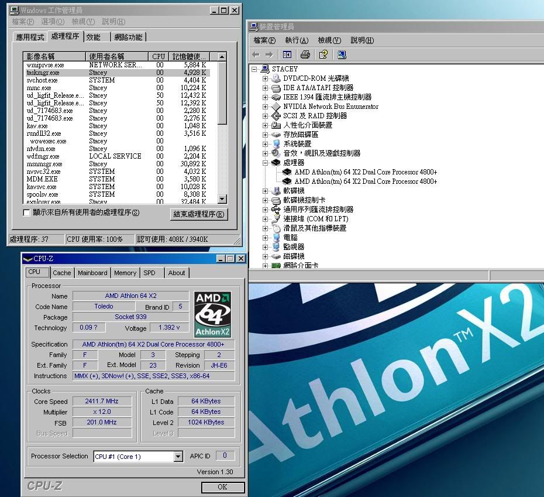Click OK button in CPU-Z
Screen dimensions: 544x497
click(223, 487)
